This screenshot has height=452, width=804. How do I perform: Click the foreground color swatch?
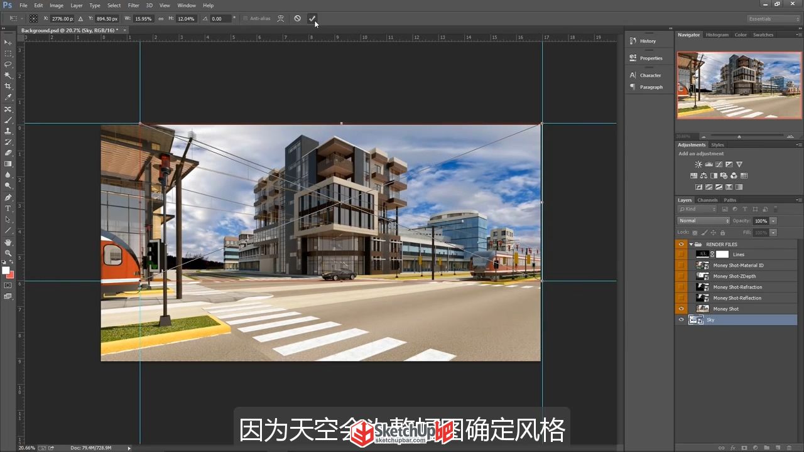pos(6,271)
